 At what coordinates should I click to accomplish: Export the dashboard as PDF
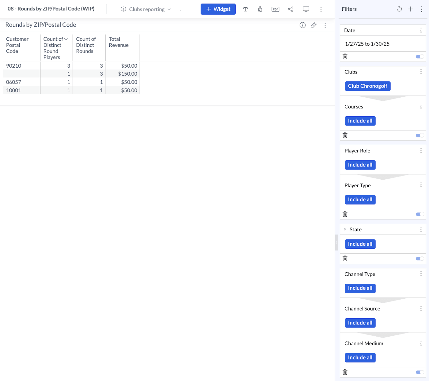pos(275,9)
